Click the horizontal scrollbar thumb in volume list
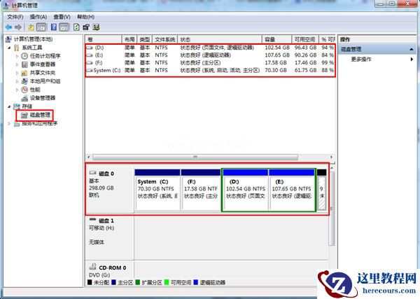420x299 pixels. point(195,157)
